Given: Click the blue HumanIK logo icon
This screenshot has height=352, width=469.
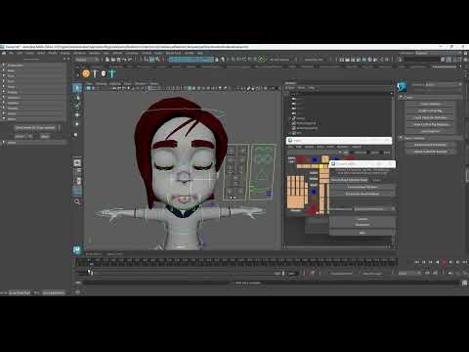Looking at the screenshot, I should [x=402, y=87].
